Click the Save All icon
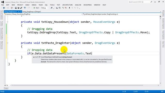Viewport: 165px width, 93px height. point(21,8)
